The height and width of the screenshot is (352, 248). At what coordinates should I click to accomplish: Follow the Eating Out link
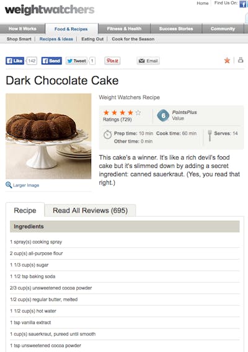(x=92, y=39)
